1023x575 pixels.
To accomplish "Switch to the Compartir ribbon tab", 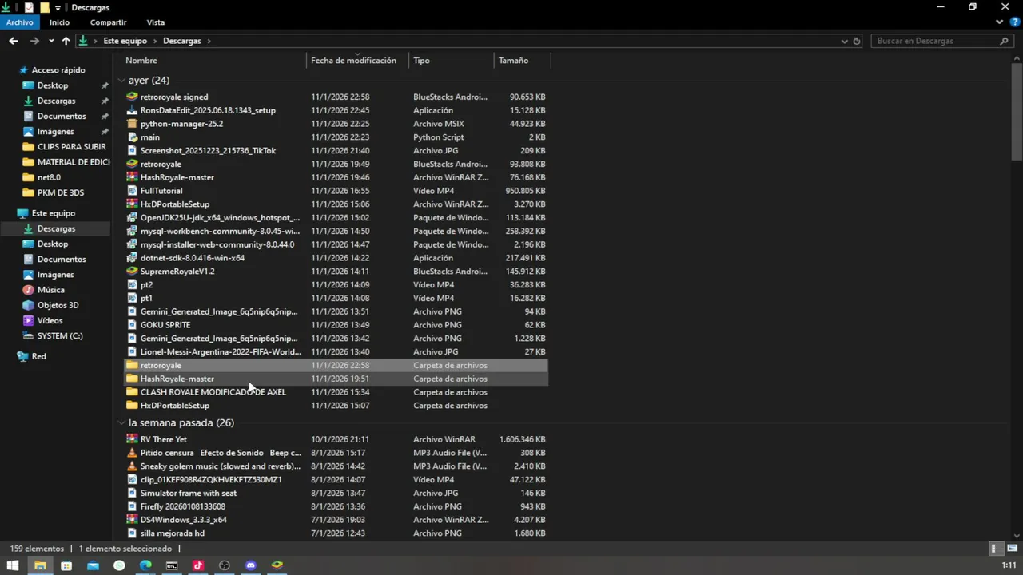I will (x=108, y=22).
